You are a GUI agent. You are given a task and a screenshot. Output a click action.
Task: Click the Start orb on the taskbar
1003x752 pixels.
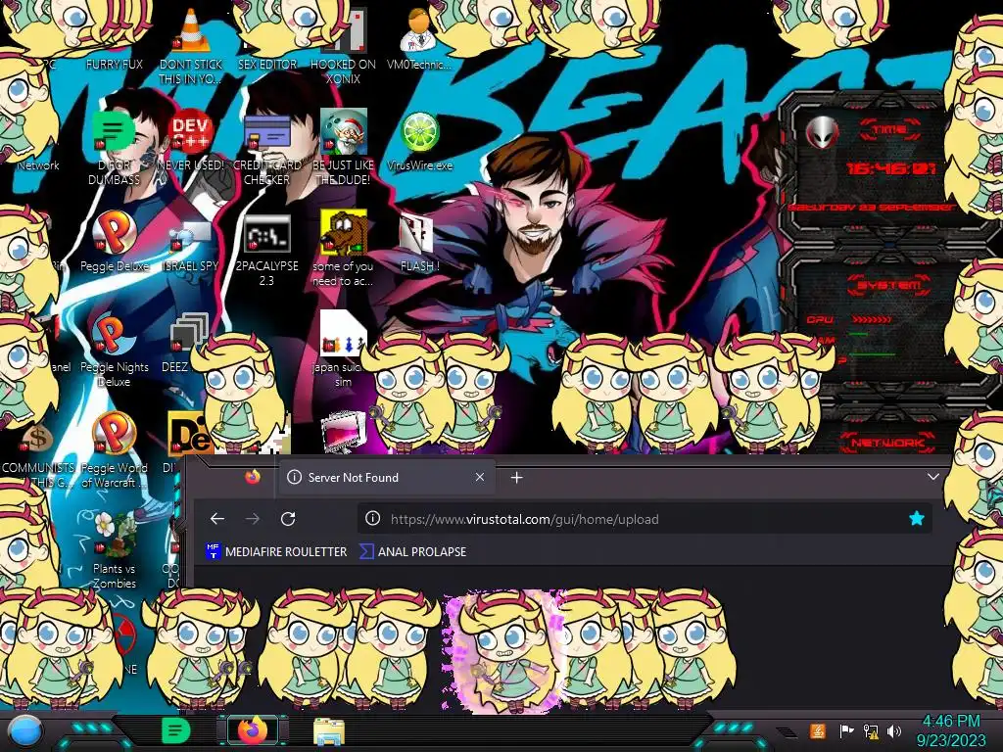[x=24, y=732]
